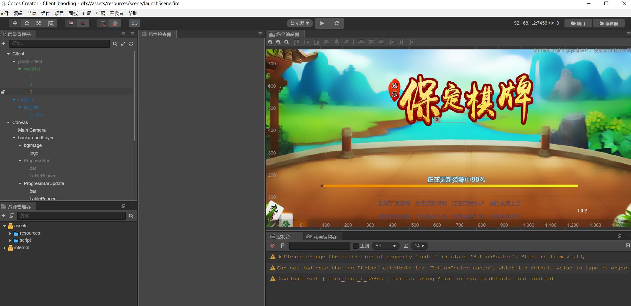The image size is (631, 306).
Task: Expand all hierarchy nodes icon
Action: click(123, 44)
